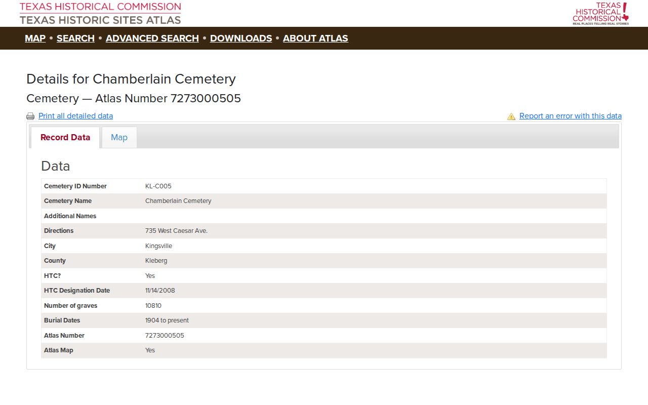Click the Number of graves label

click(71, 306)
